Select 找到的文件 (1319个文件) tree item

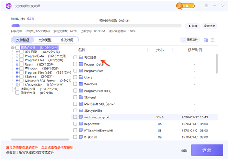(39, 89)
